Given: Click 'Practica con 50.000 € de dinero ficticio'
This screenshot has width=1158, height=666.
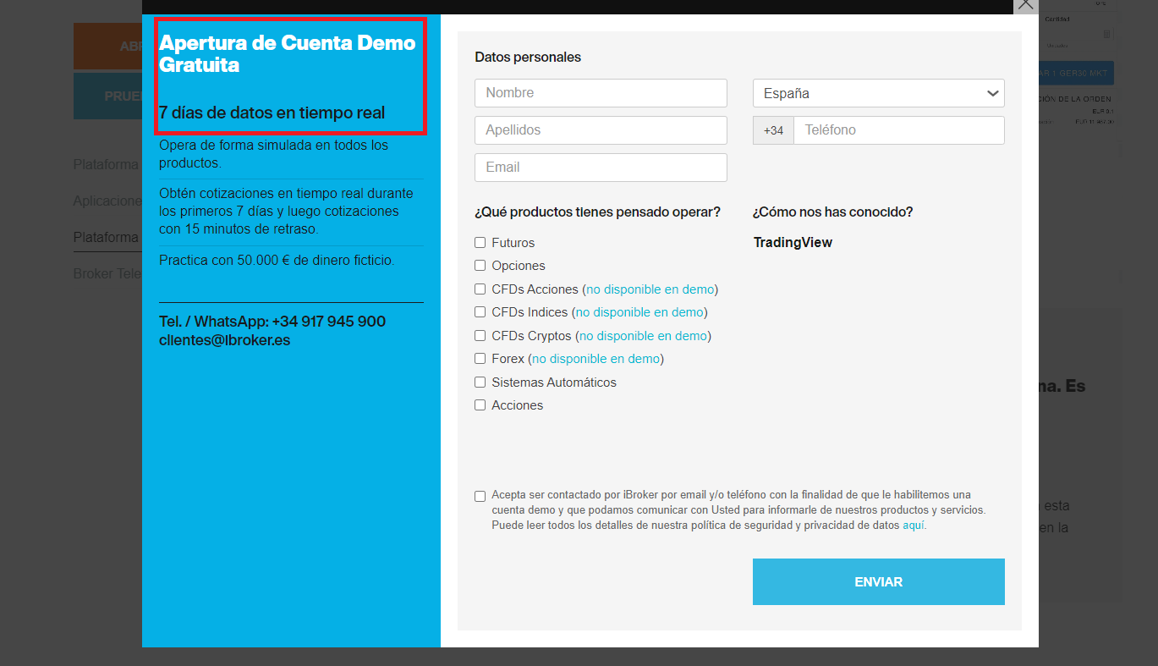Looking at the screenshot, I should [277, 261].
